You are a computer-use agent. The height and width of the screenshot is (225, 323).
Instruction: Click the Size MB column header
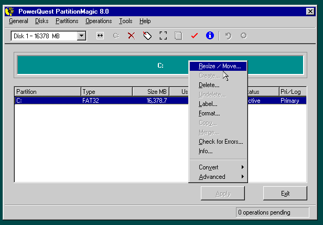pyautogui.click(x=150, y=92)
